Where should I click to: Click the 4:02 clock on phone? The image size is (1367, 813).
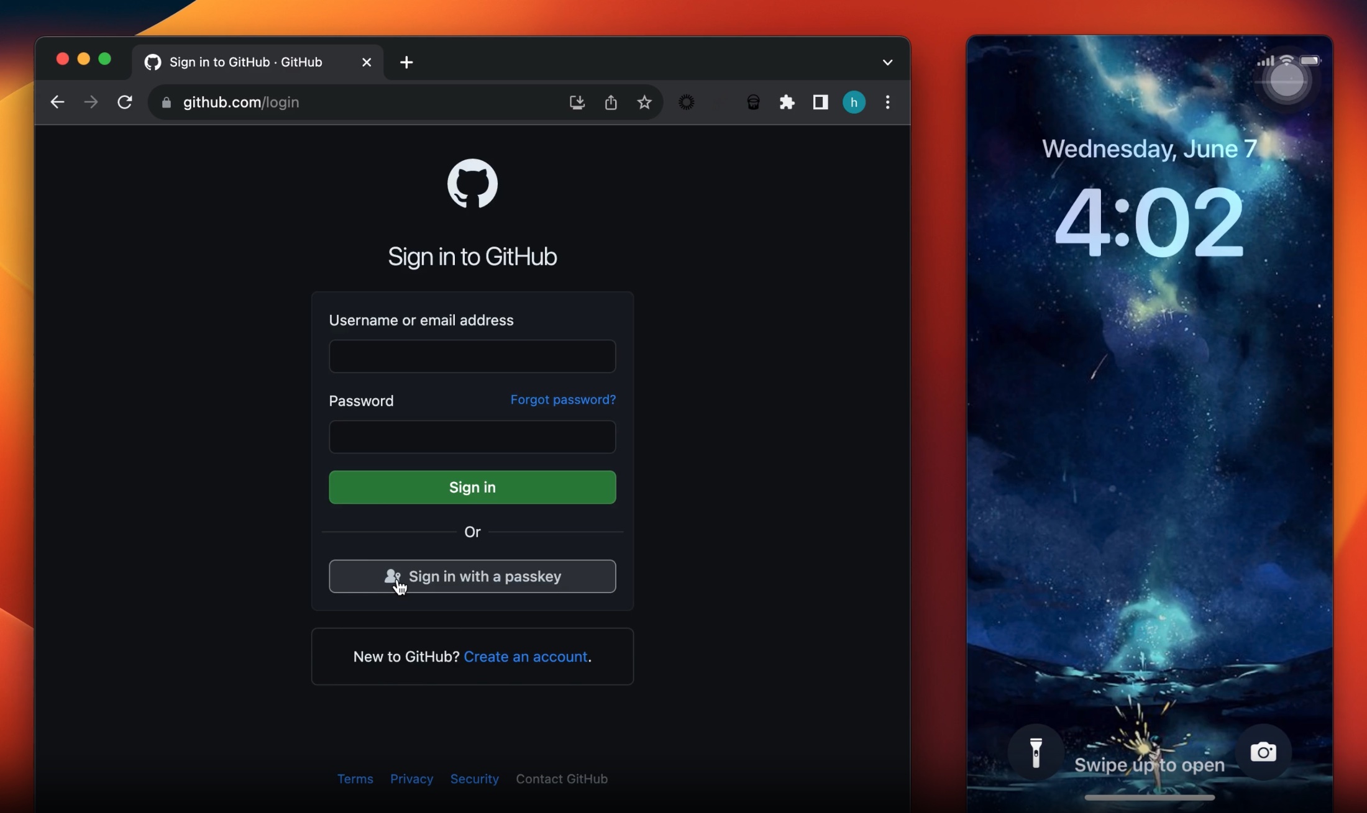[1150, 222]
